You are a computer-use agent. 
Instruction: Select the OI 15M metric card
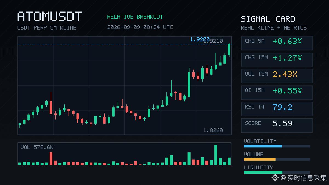(x=277, y=92)
